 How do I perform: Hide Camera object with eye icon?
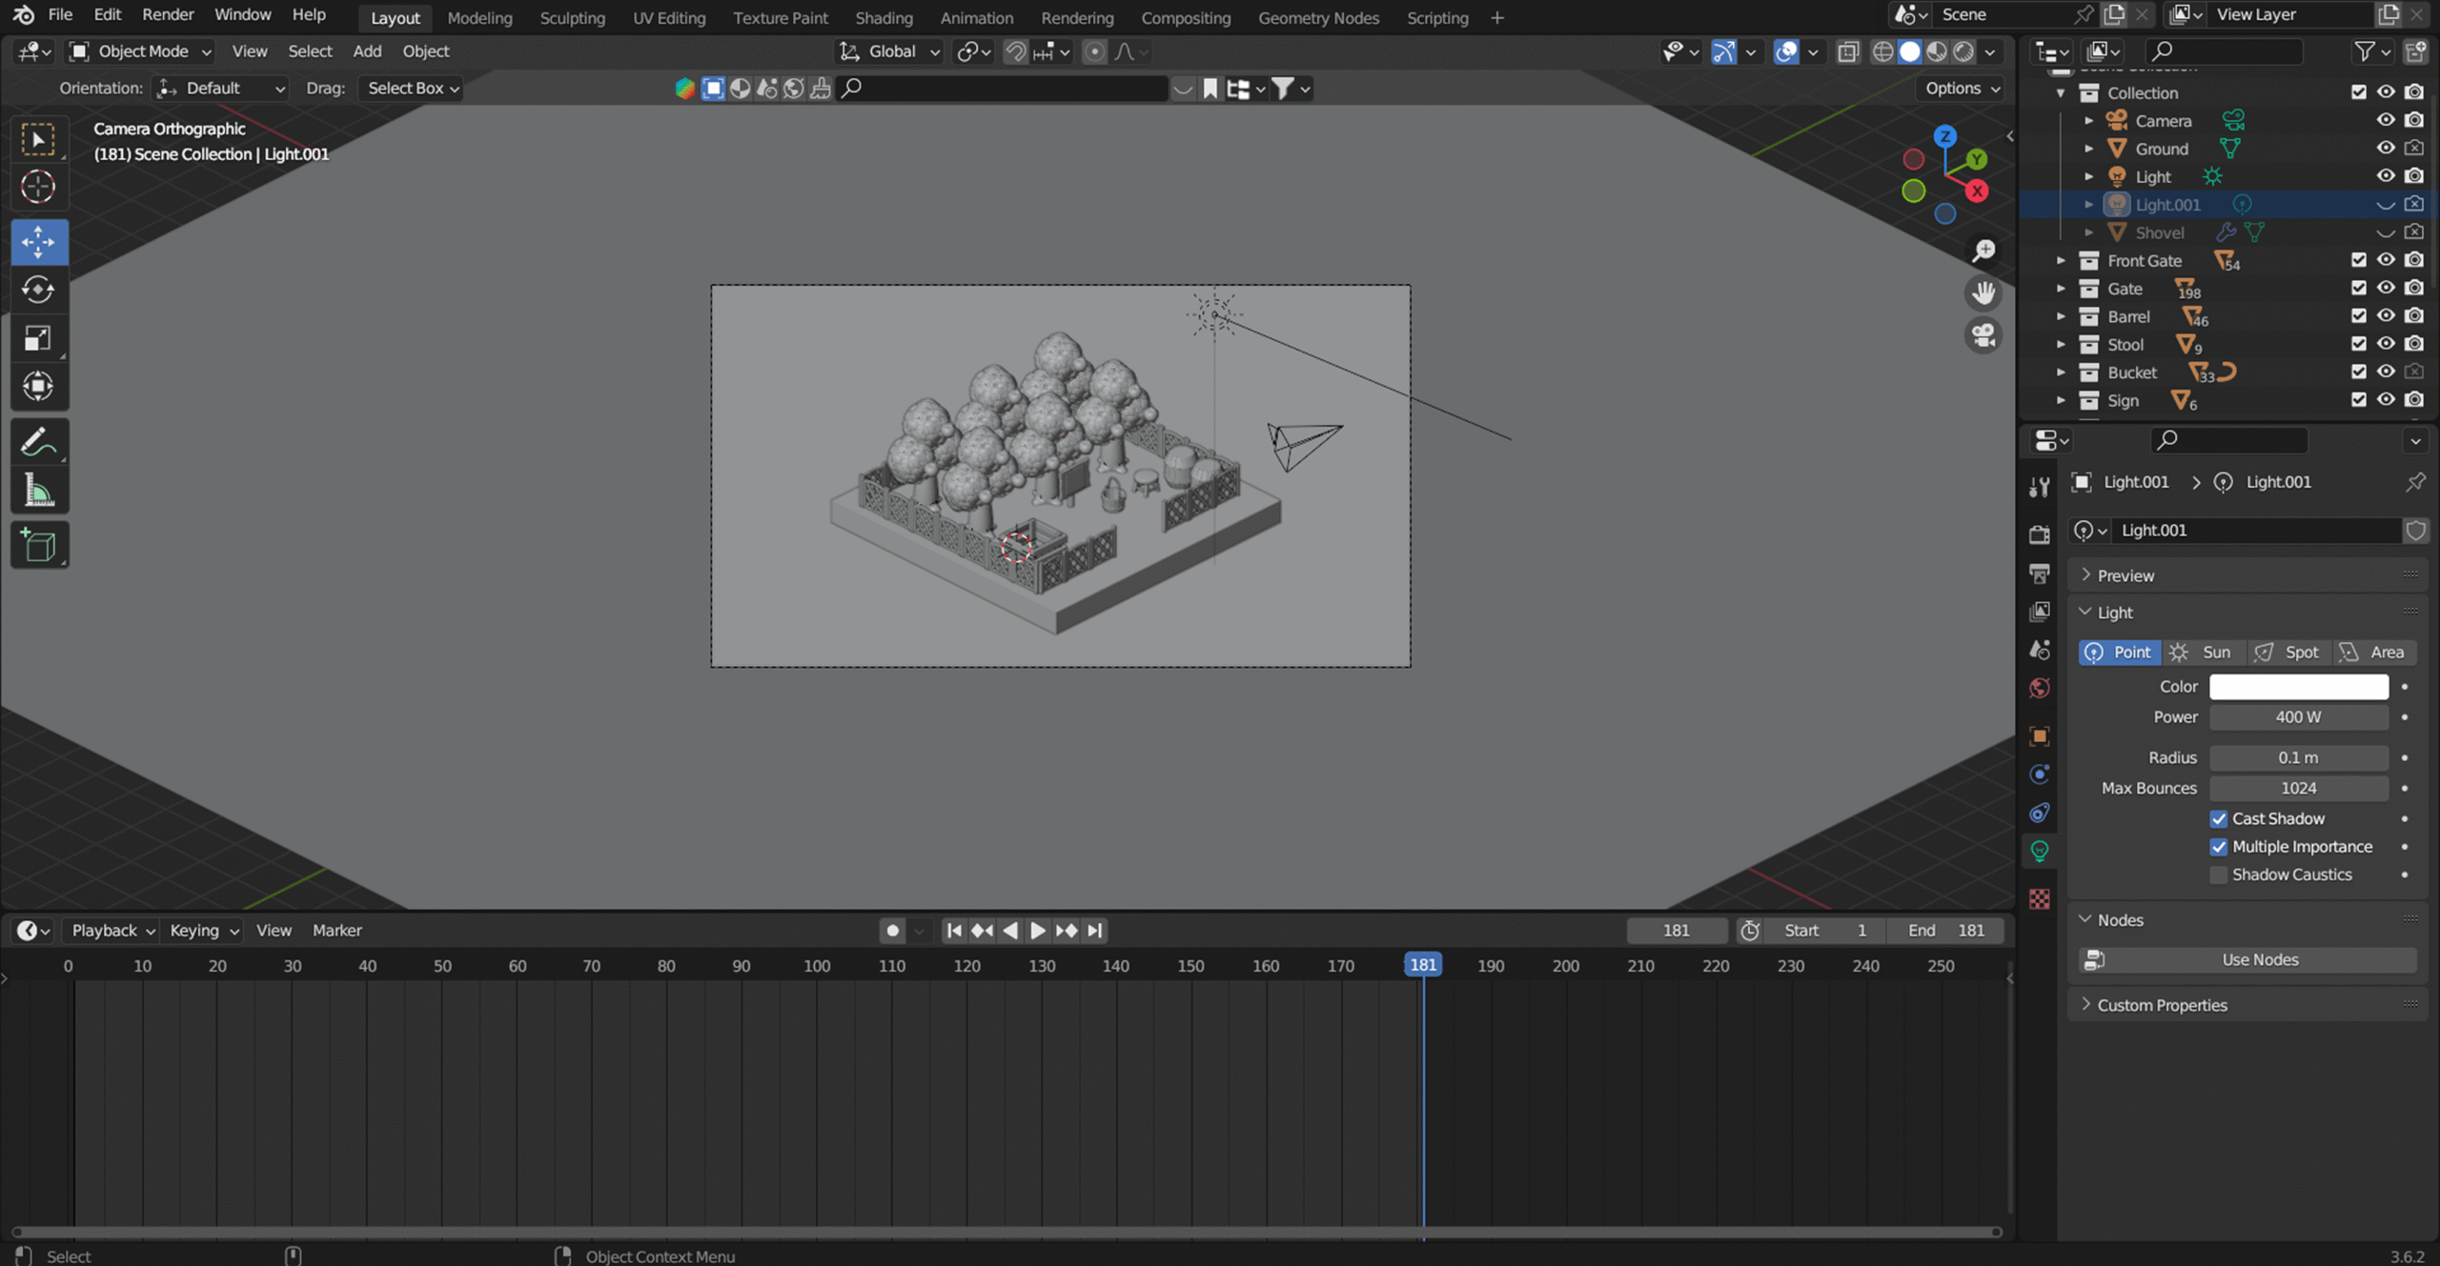2386,120
